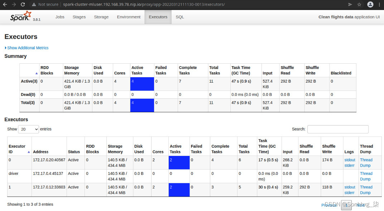Image resolution: width=384 pixels, height=211 pixels.
Task: Open stderr log for executor 0
Action: [350, 165]
